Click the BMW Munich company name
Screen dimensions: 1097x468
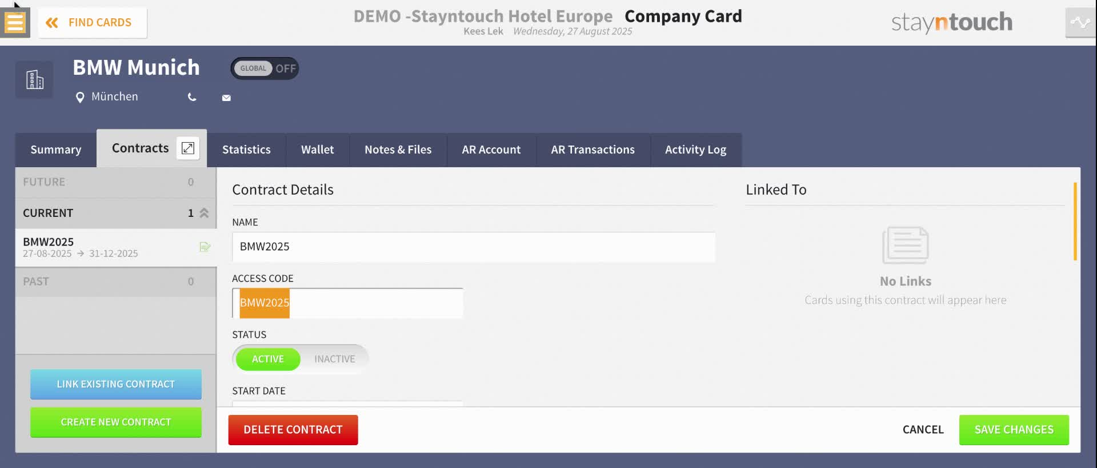(136, 68)
